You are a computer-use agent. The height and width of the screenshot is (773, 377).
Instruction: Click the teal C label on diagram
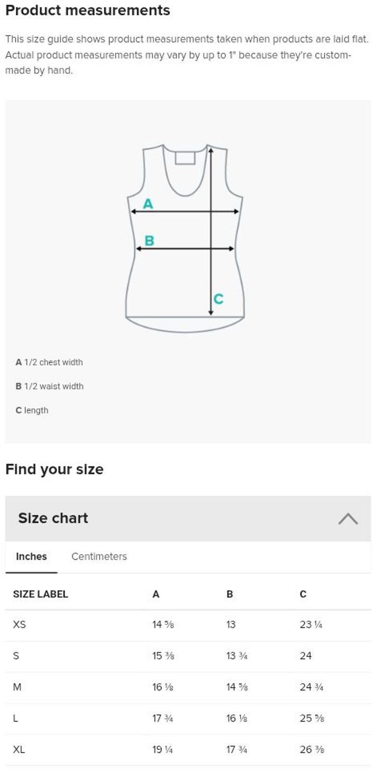coord(218,299)
